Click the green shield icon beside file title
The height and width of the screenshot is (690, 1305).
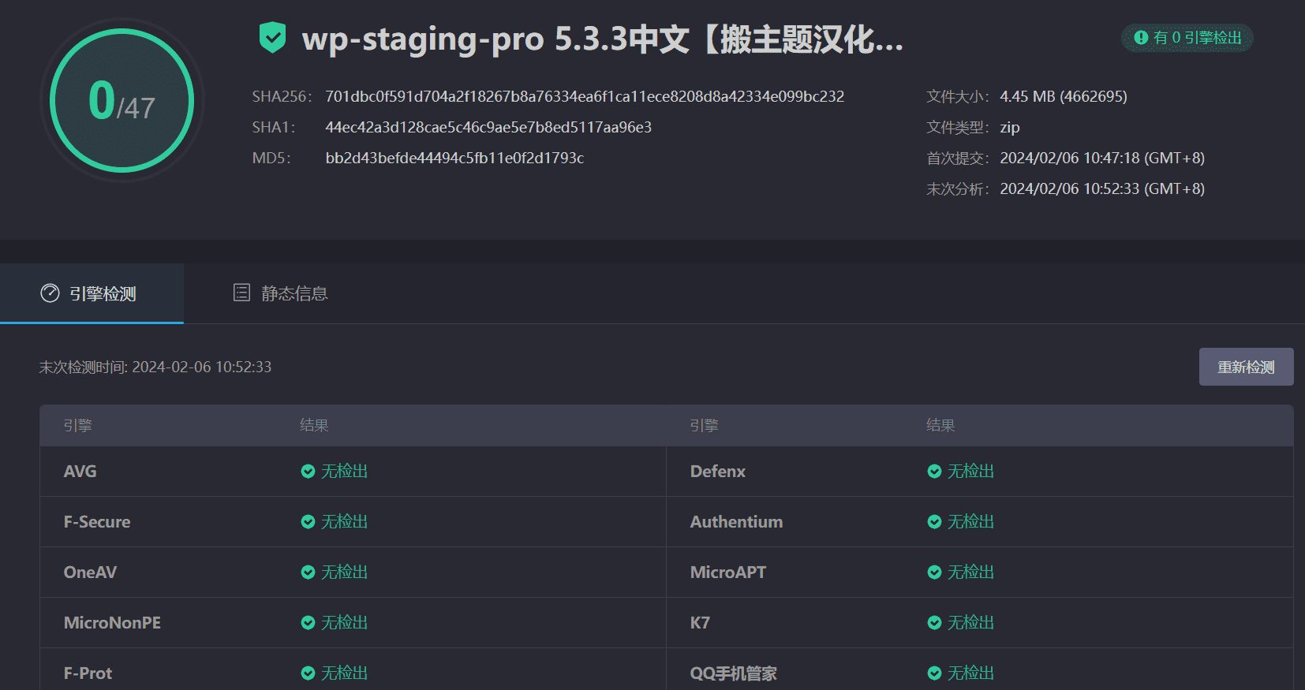coord(272,38)
